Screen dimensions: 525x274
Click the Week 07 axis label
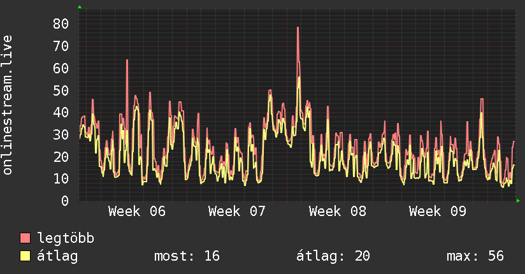click(x=237, y=212)
